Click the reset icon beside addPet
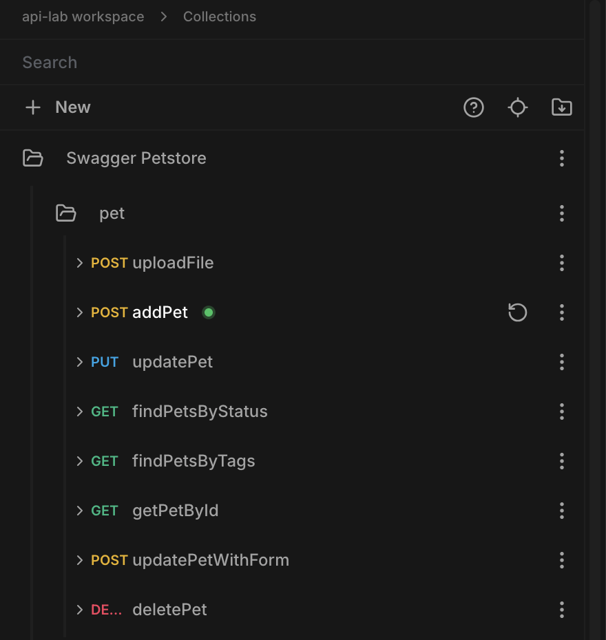 (518, 312)
